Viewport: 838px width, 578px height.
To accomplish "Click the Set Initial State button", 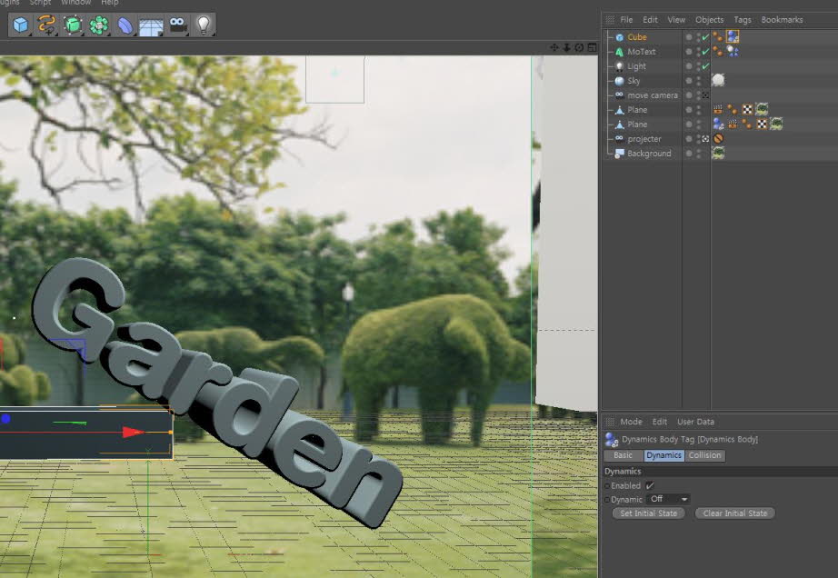I will coord(648,513).
